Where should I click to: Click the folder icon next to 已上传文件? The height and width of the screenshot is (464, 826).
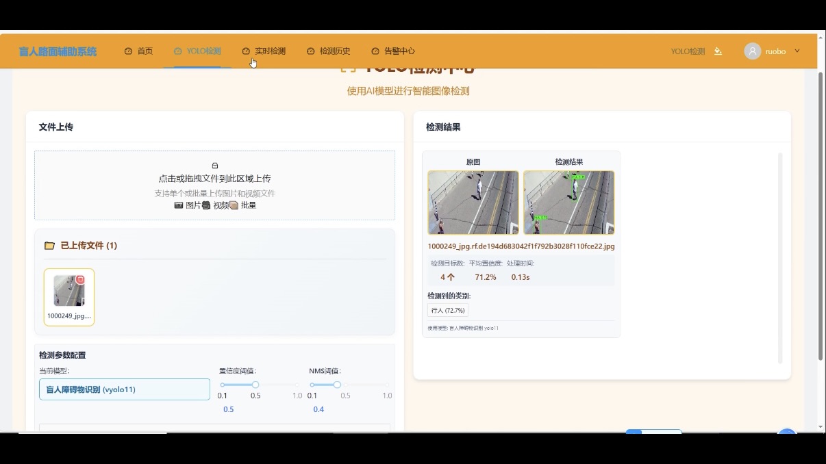pos(49,246)
